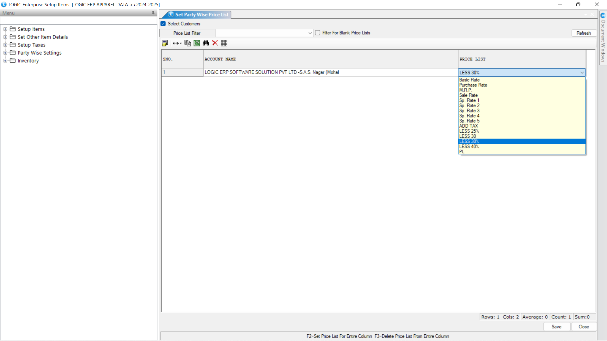Open the Price List Filter dropdown
Viewport: 607px width, 341px height.
coord(310,33)
